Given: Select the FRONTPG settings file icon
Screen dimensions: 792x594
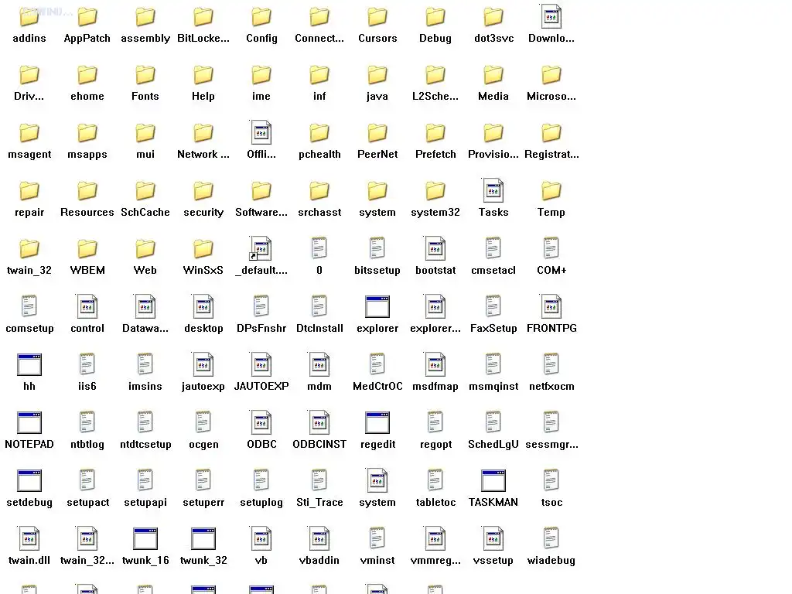Looking at the screenshot, I should coord(551,306).
